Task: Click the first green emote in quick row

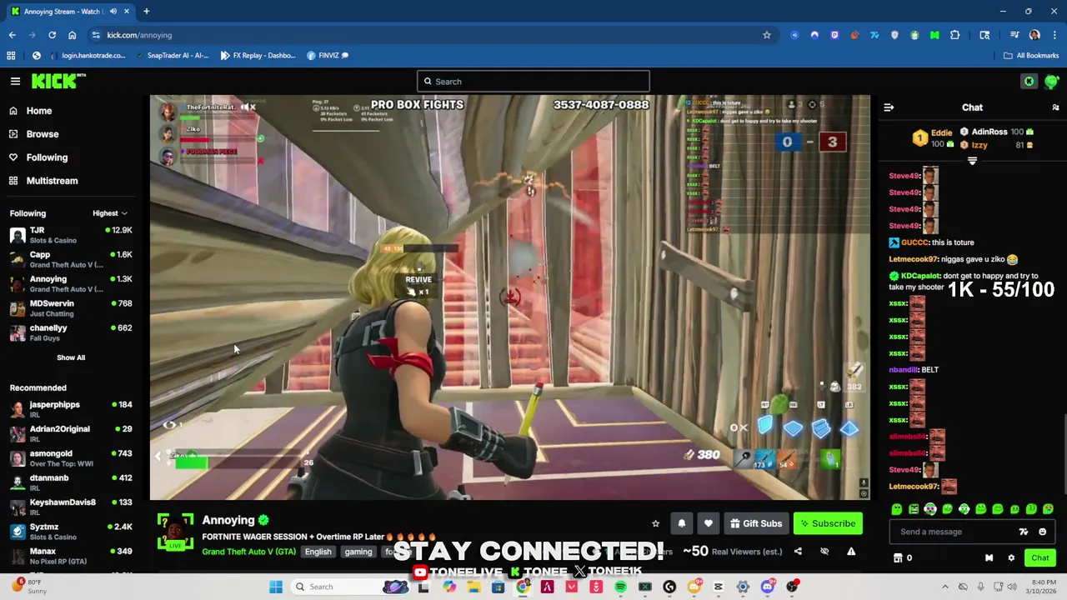Action: pos(896,509)
